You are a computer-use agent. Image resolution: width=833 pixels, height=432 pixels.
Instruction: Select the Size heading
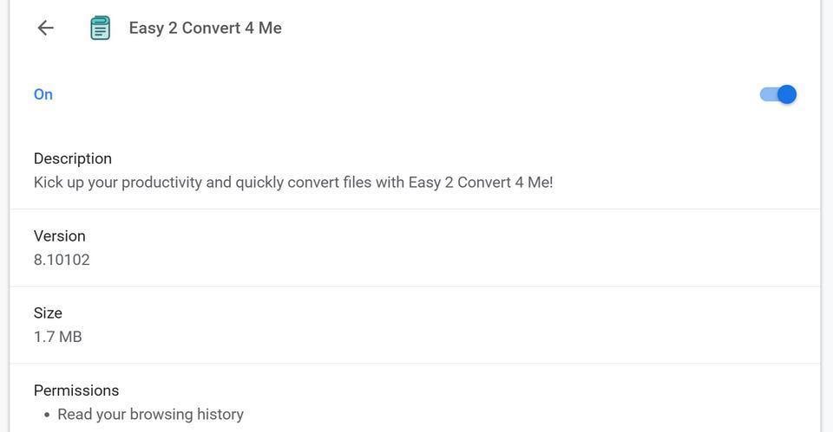[x=48, y=313]
